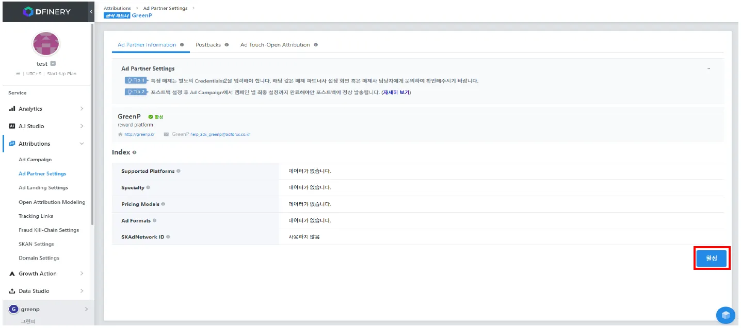Click the green 활성 status check icon
Image resolution: width=741 pixels, height=328 pixels.
pyautogui.click(x=151, y=117)
